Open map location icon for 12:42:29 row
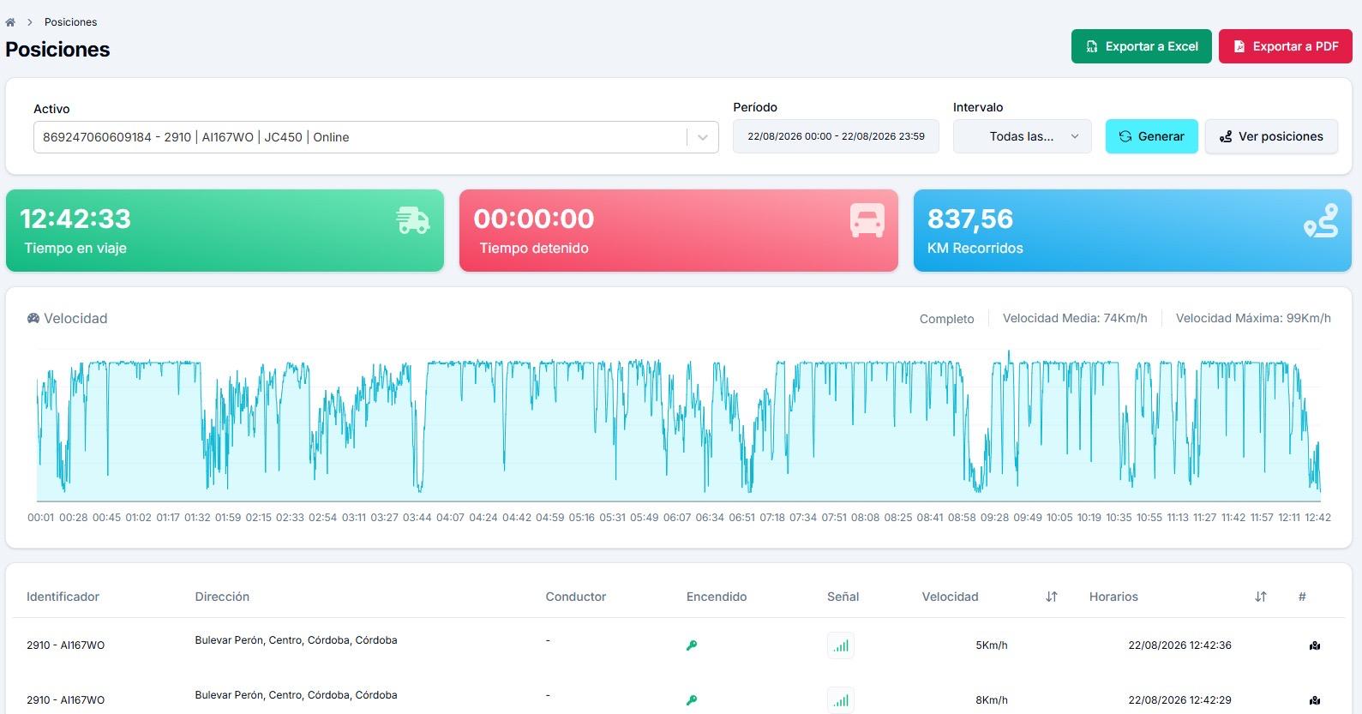The image size is (1362, 714). coord(1315,700)
